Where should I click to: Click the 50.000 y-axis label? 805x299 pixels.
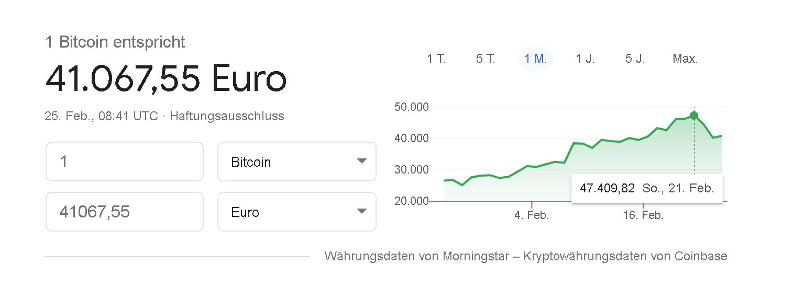tap(411, 107)
